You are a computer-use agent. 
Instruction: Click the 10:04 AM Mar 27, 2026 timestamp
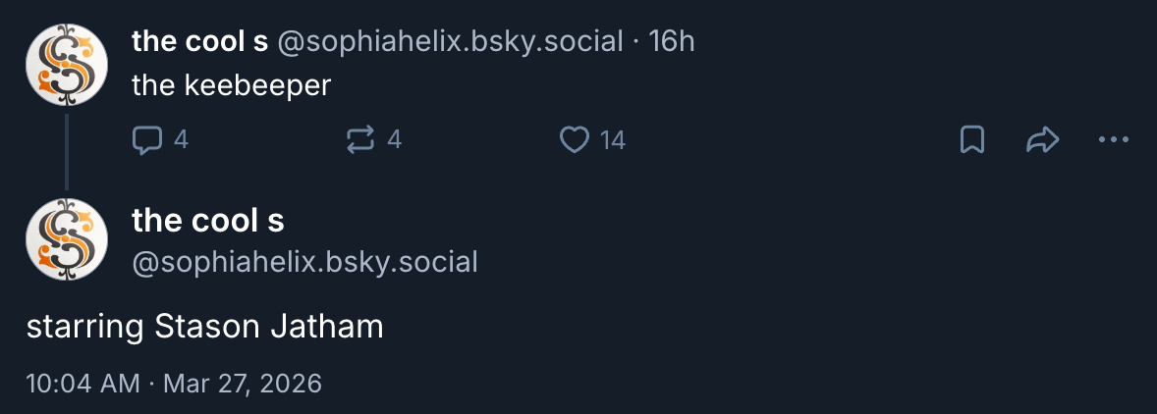174,383
